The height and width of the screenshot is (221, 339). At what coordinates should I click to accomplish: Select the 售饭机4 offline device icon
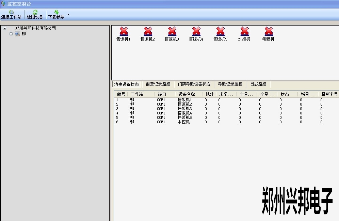click(196, 31)
